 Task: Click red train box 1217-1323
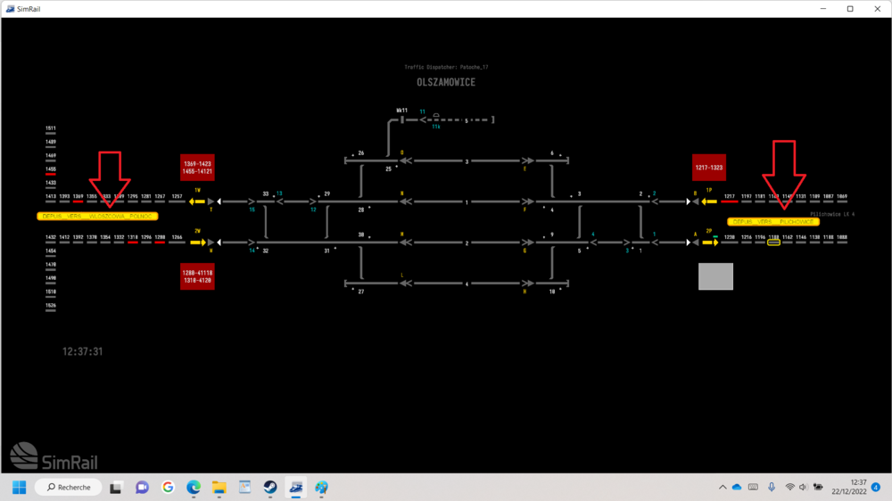pyautogui.click(x=709, y=168)
